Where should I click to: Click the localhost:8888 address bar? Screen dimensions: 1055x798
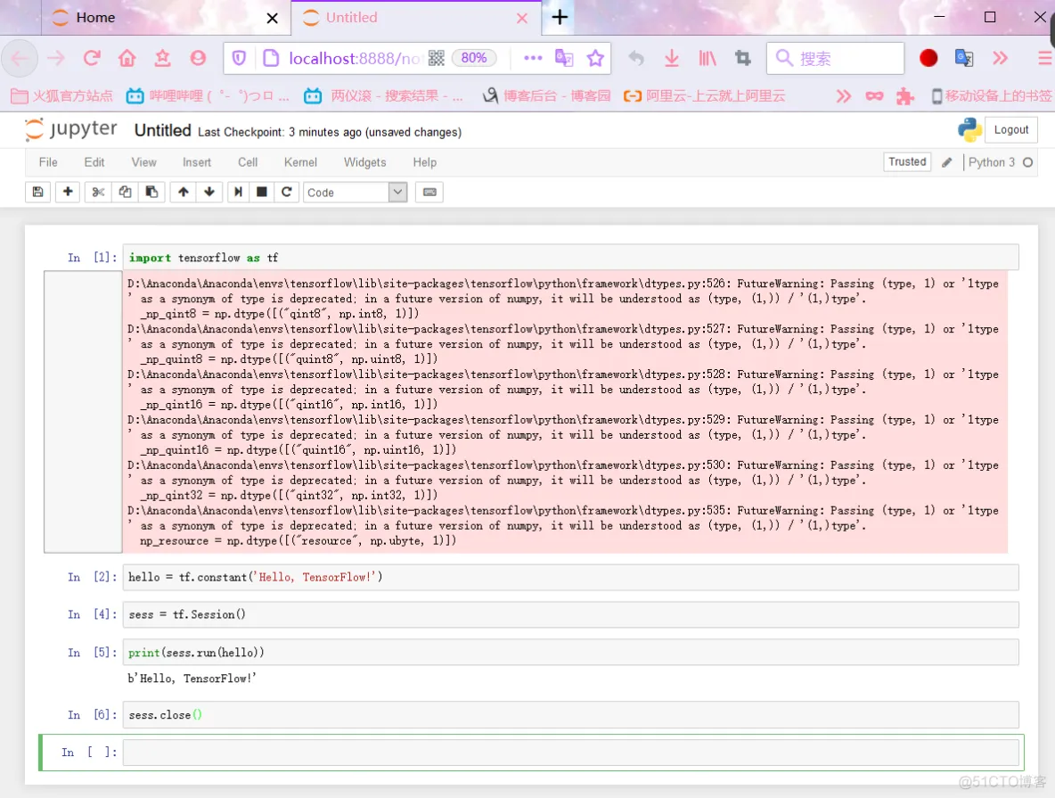354,59
